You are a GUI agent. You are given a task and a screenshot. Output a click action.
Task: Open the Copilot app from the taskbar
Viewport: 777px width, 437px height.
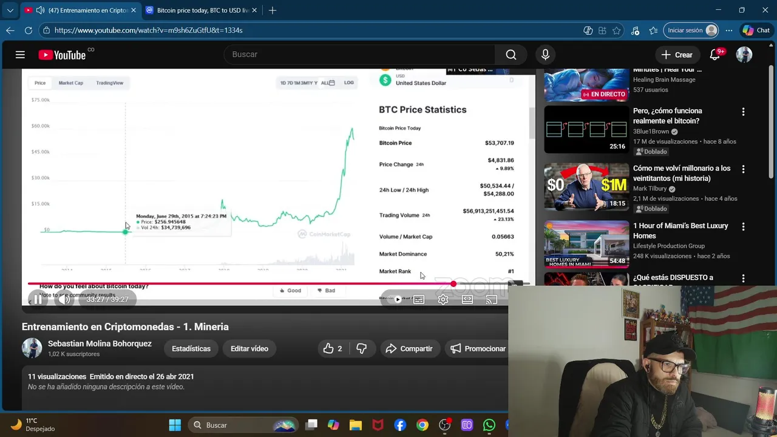pos(333,425)
